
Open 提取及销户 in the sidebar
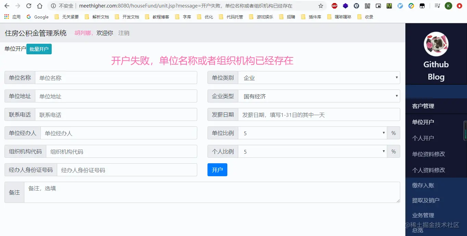pos(426,200)
